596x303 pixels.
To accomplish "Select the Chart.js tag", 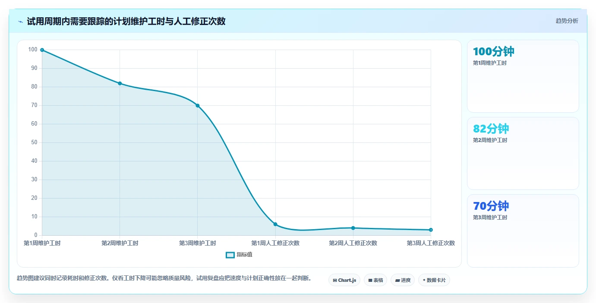I will click(x=344, y=280).
